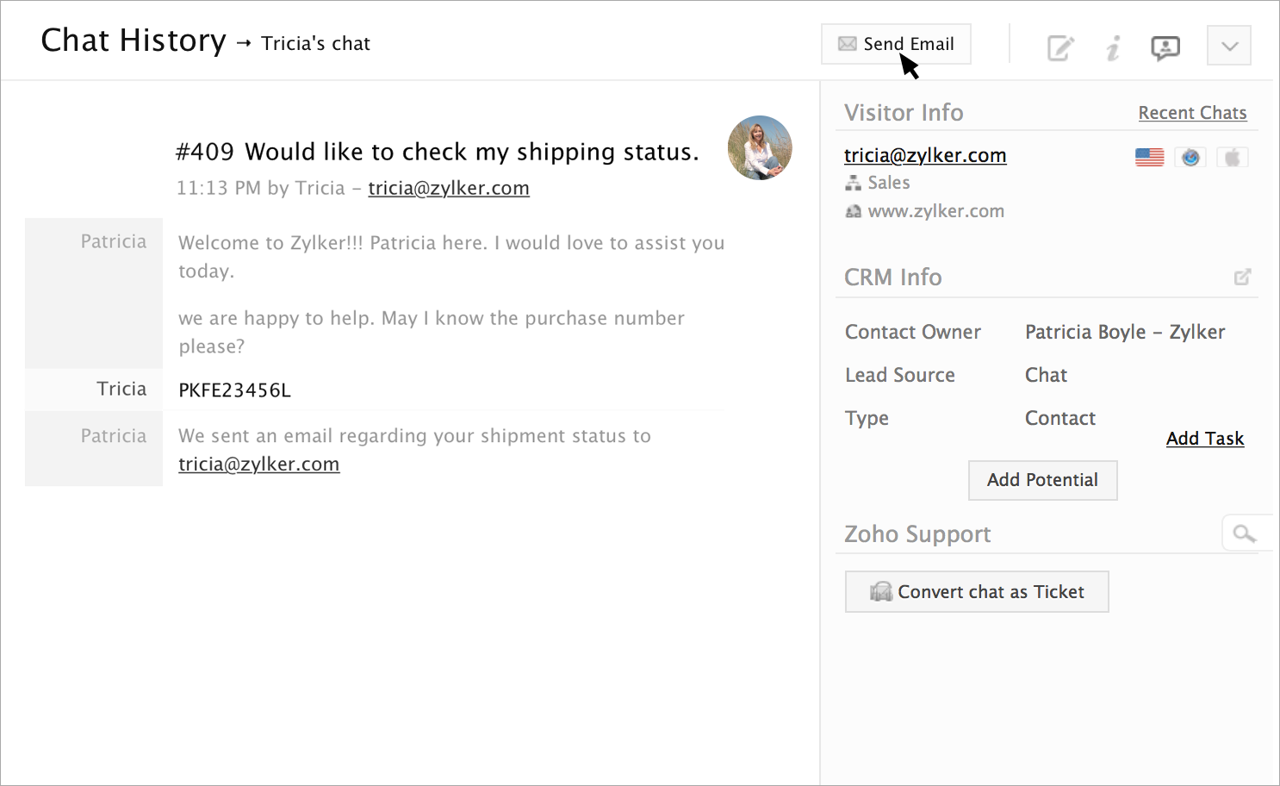1280x786 pixels.
Task: Click the Sales department icon
Action: click(x=853, y=183)
